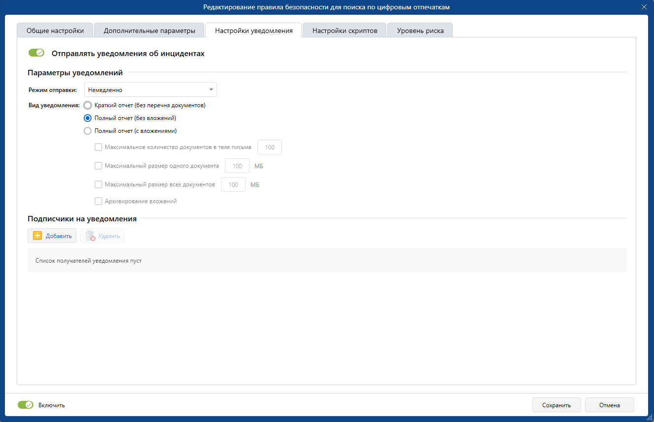
Task: Select Полный отчет (без вложений) radio
Action: 88,118
